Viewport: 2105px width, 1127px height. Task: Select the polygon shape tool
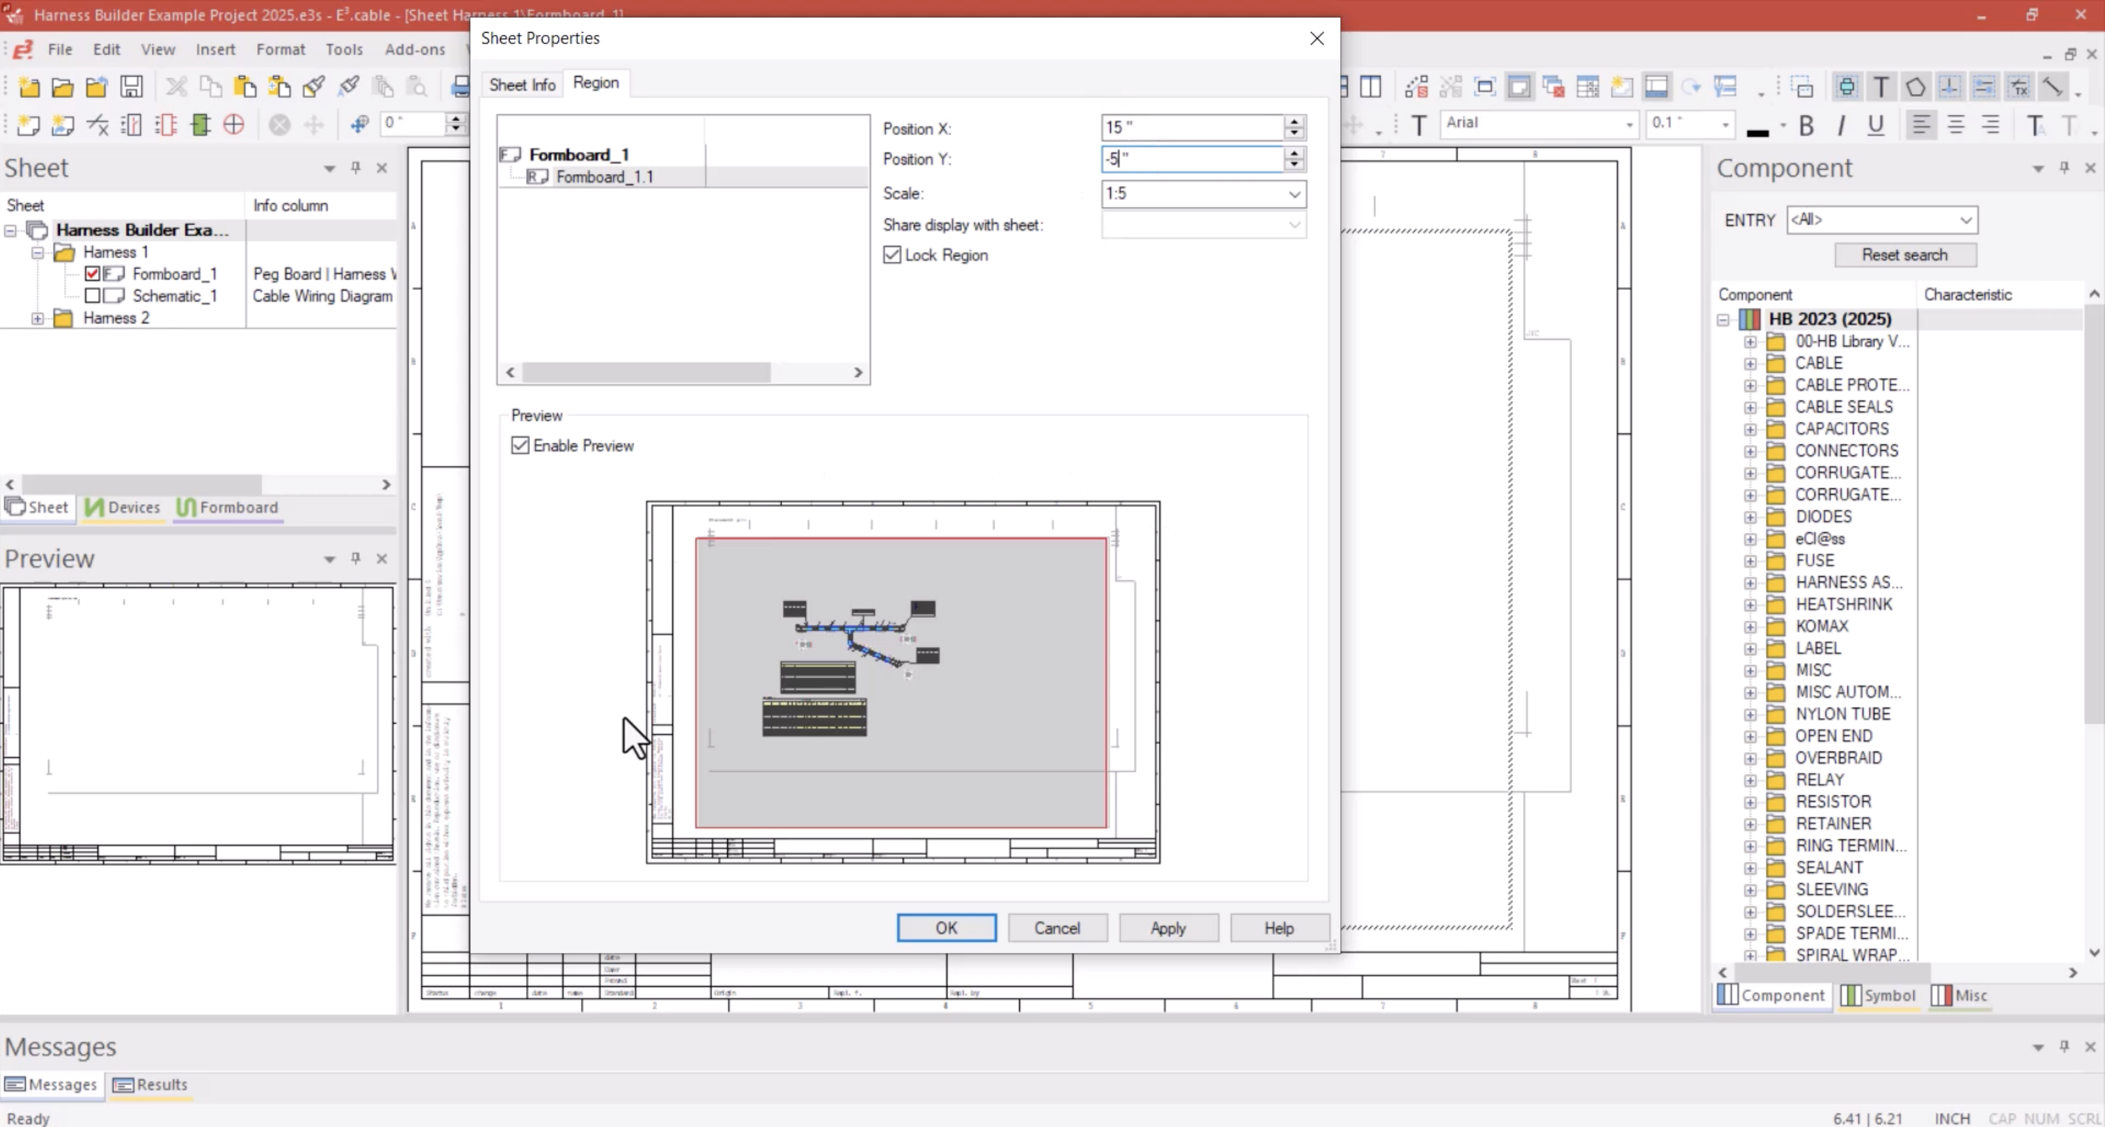[x=1916, y=86]
